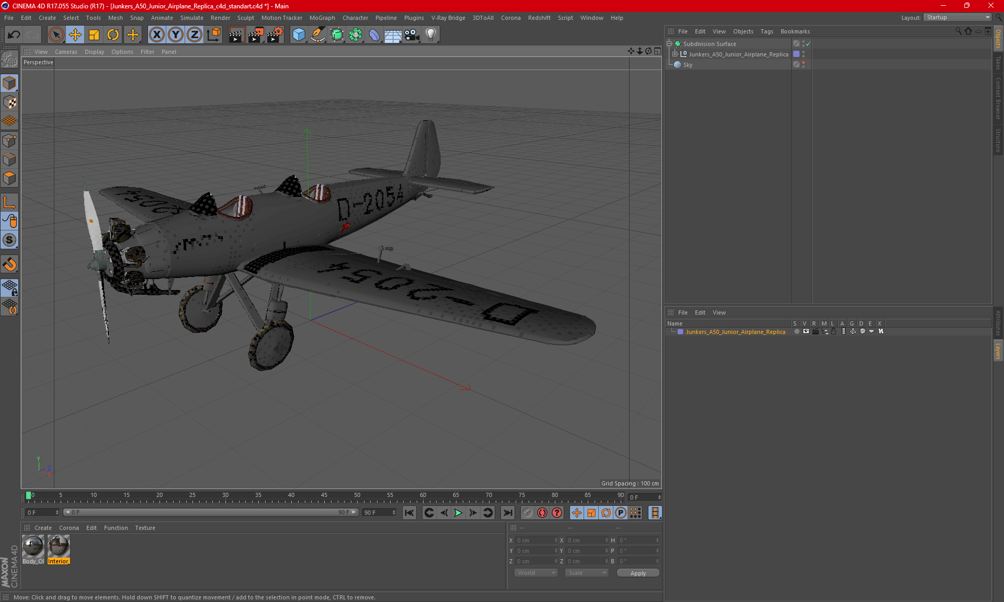Switch to Points mode
Screen dimensions: 1004x602
[x=9, y=141]
